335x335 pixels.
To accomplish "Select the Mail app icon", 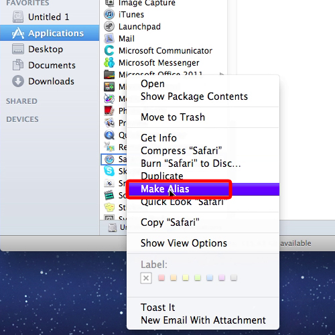I will coord(109,39).
